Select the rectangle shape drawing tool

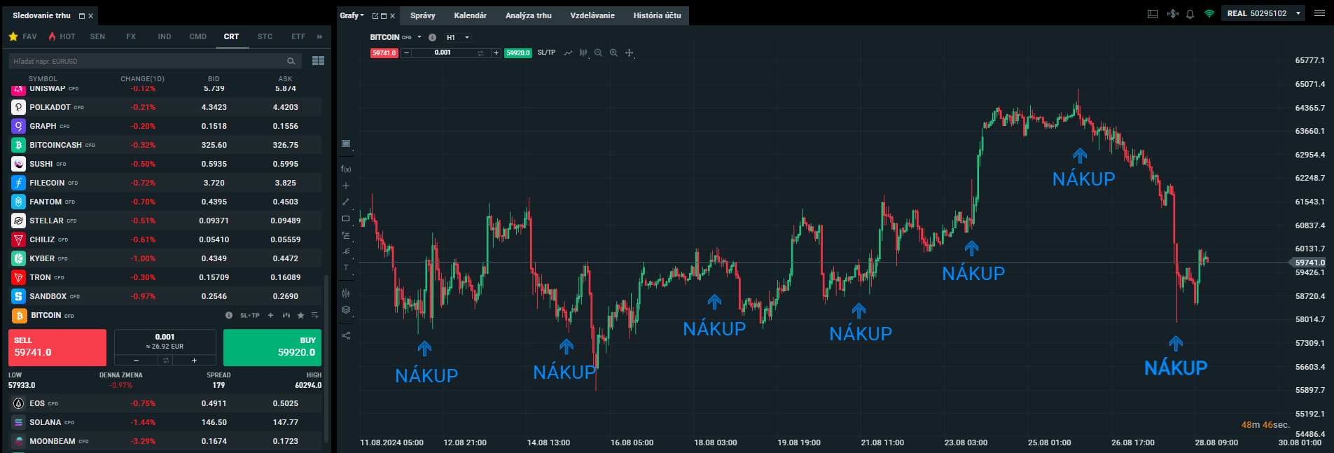tap(346, 218)
